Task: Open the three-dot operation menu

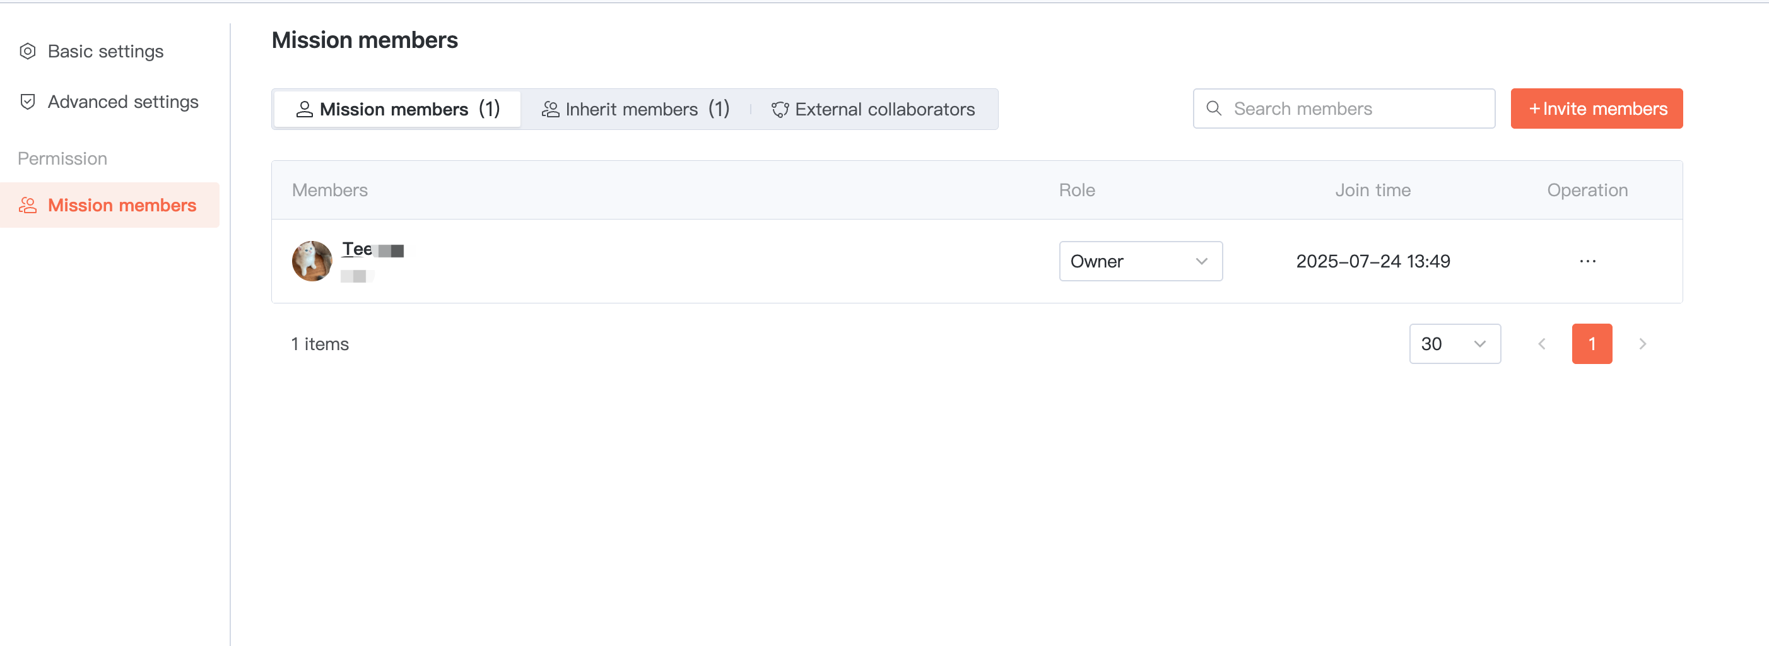Action: (x=1587, y=261)
